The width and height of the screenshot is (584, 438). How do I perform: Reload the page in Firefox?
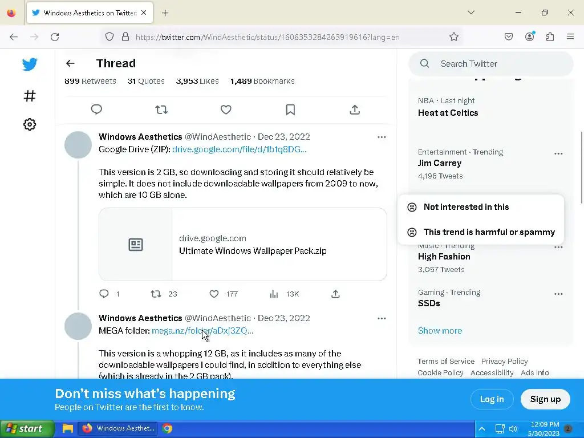tap(55, 37)
